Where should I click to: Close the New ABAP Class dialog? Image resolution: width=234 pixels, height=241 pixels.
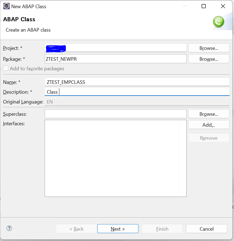click(223, 6)
